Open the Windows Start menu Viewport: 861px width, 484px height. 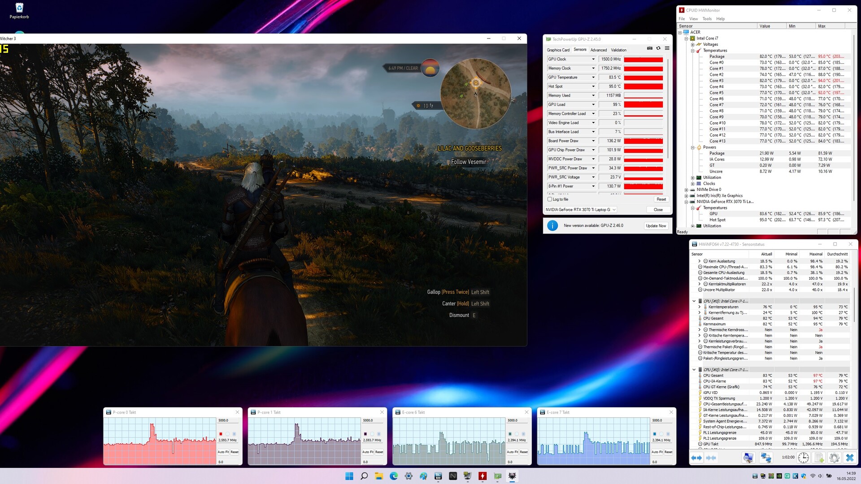[349, 476]
